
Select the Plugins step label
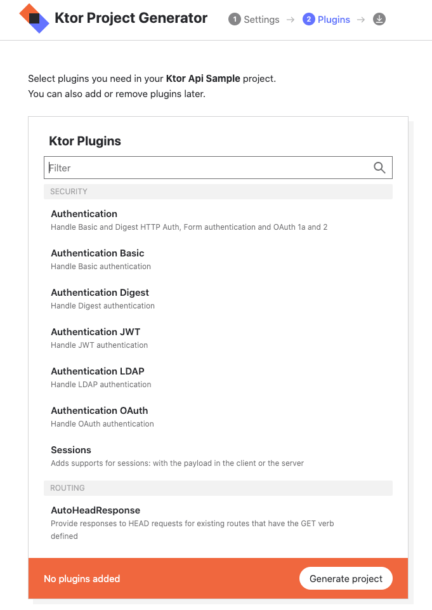click(334, 20)
